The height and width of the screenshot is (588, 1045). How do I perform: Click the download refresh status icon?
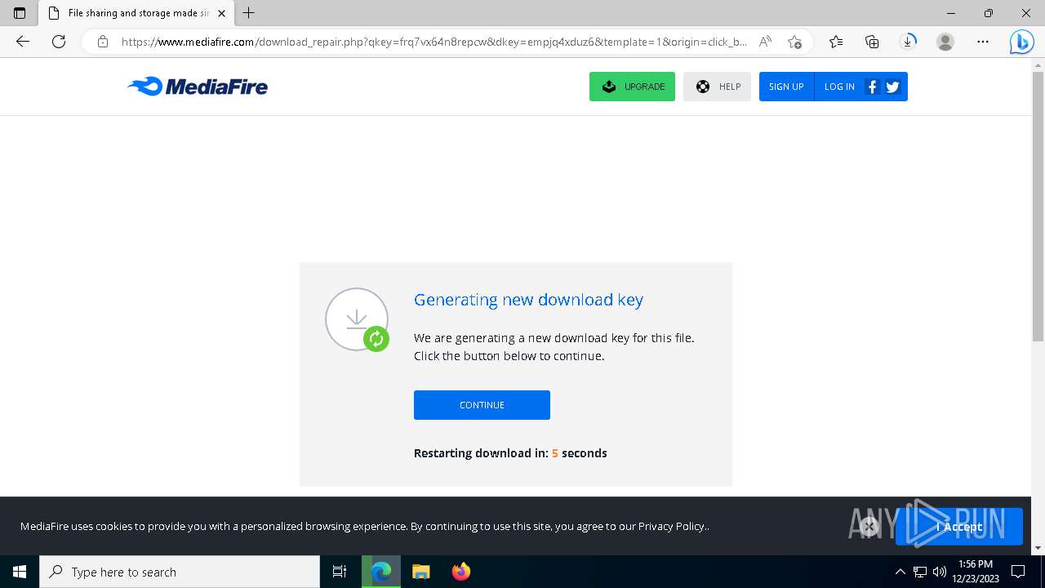(376, 339)
